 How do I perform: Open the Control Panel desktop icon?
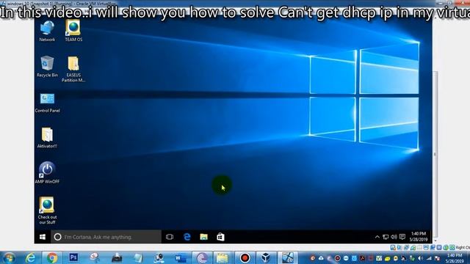tap(47, 103)
